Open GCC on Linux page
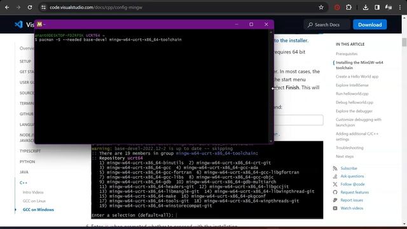Image resolution: width=407 pixels, height=229 pixels. (34, 201)
